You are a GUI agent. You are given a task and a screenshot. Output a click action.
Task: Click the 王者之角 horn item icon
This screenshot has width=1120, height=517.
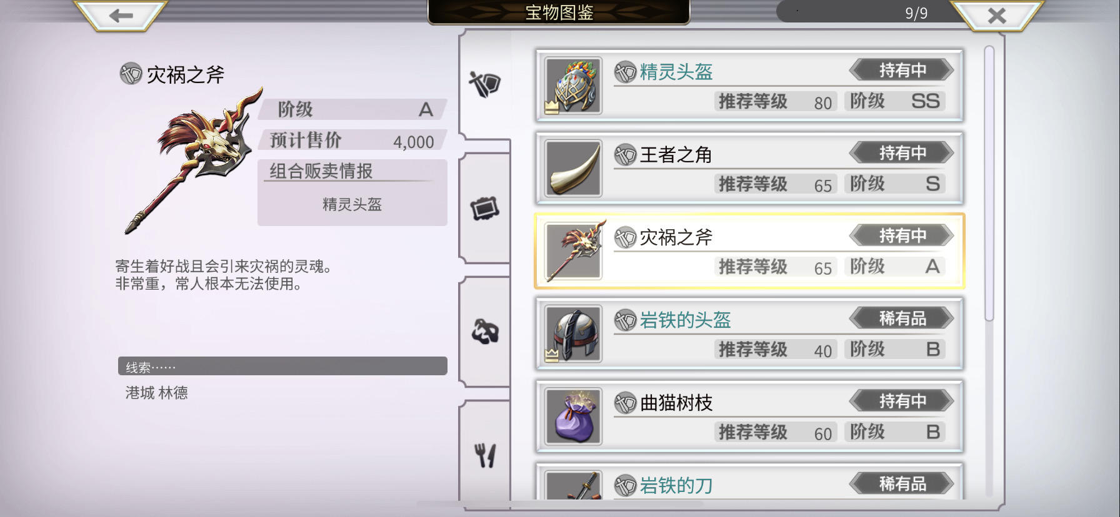click(573, 169)
